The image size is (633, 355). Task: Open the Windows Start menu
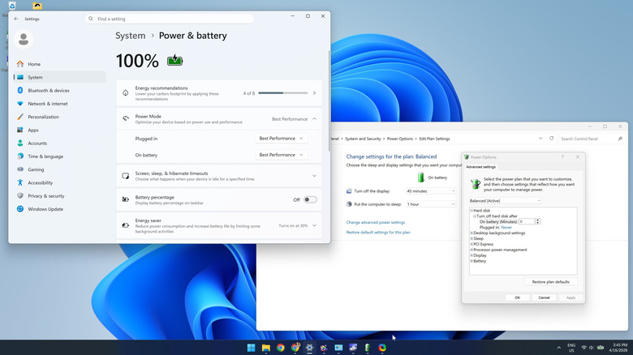tap(251, 348)
